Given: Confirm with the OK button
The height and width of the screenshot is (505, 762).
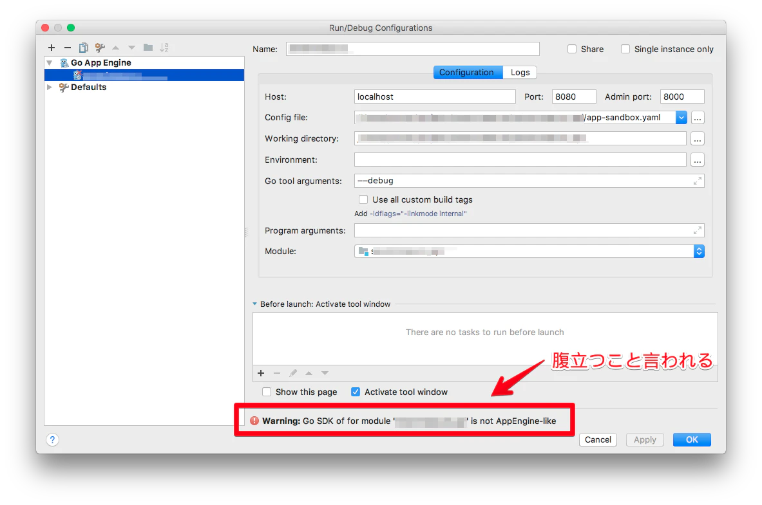Looking at the screenshot, I should tap(692, 440).
